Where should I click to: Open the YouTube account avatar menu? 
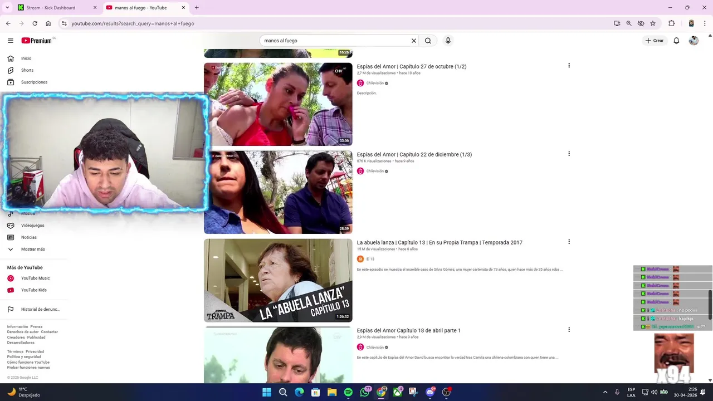694,41
